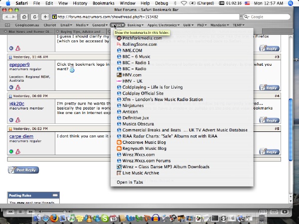Open the Spotlight search icon
This screenshot has width=299, height=224.
[290, 3]
